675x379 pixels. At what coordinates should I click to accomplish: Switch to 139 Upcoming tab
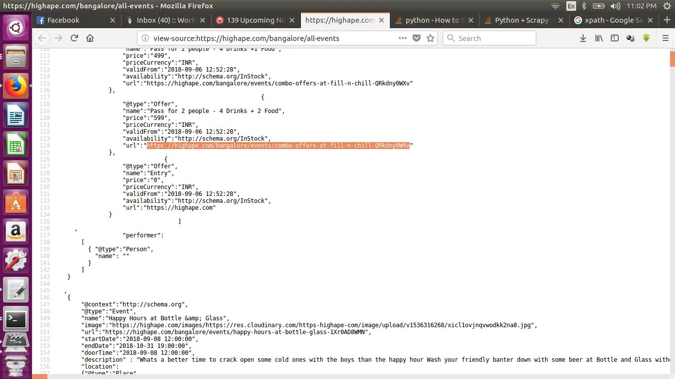[x=256, y=20]
